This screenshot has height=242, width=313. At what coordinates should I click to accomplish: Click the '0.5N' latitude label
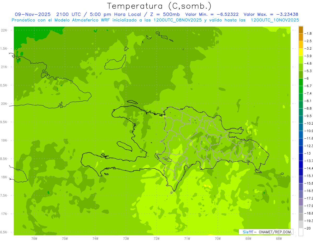(4, 85)
